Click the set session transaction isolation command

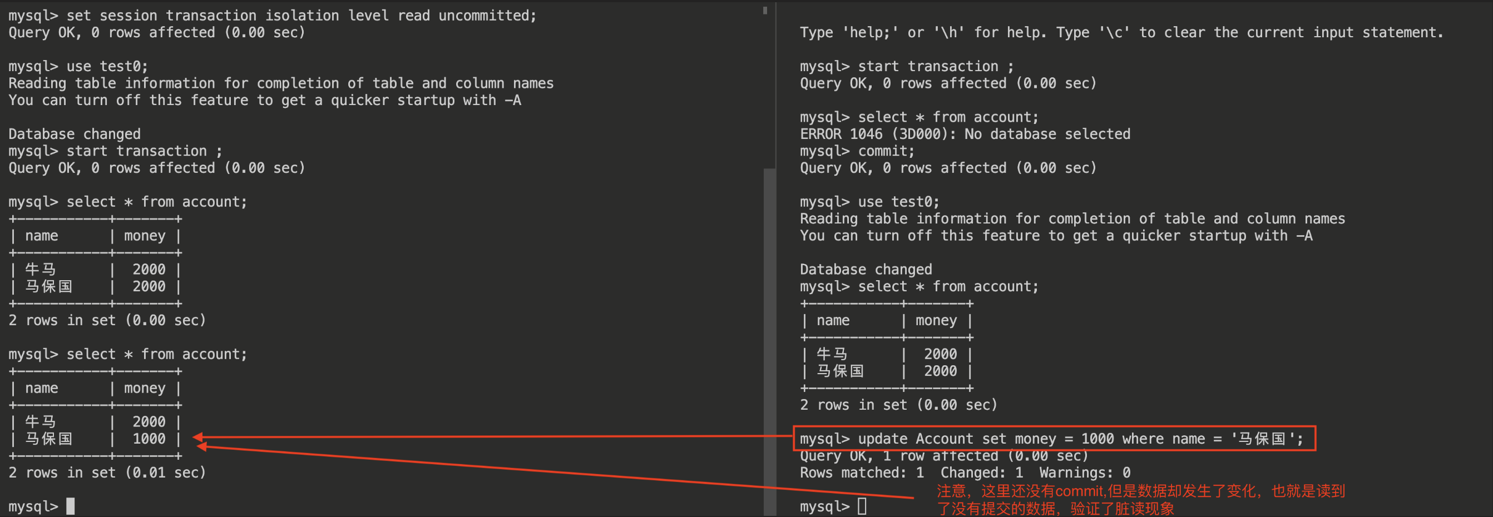(273, 16)
